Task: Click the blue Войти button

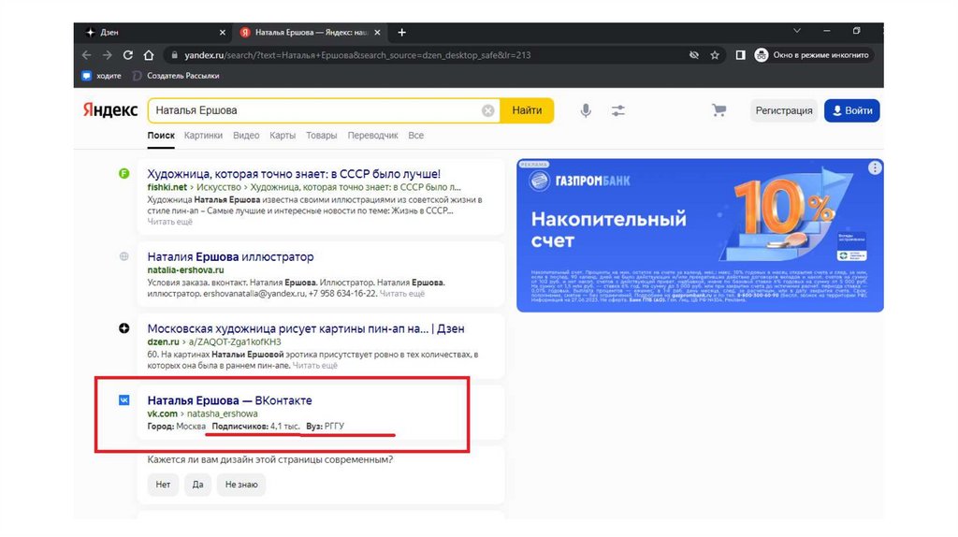Action: 851,110
